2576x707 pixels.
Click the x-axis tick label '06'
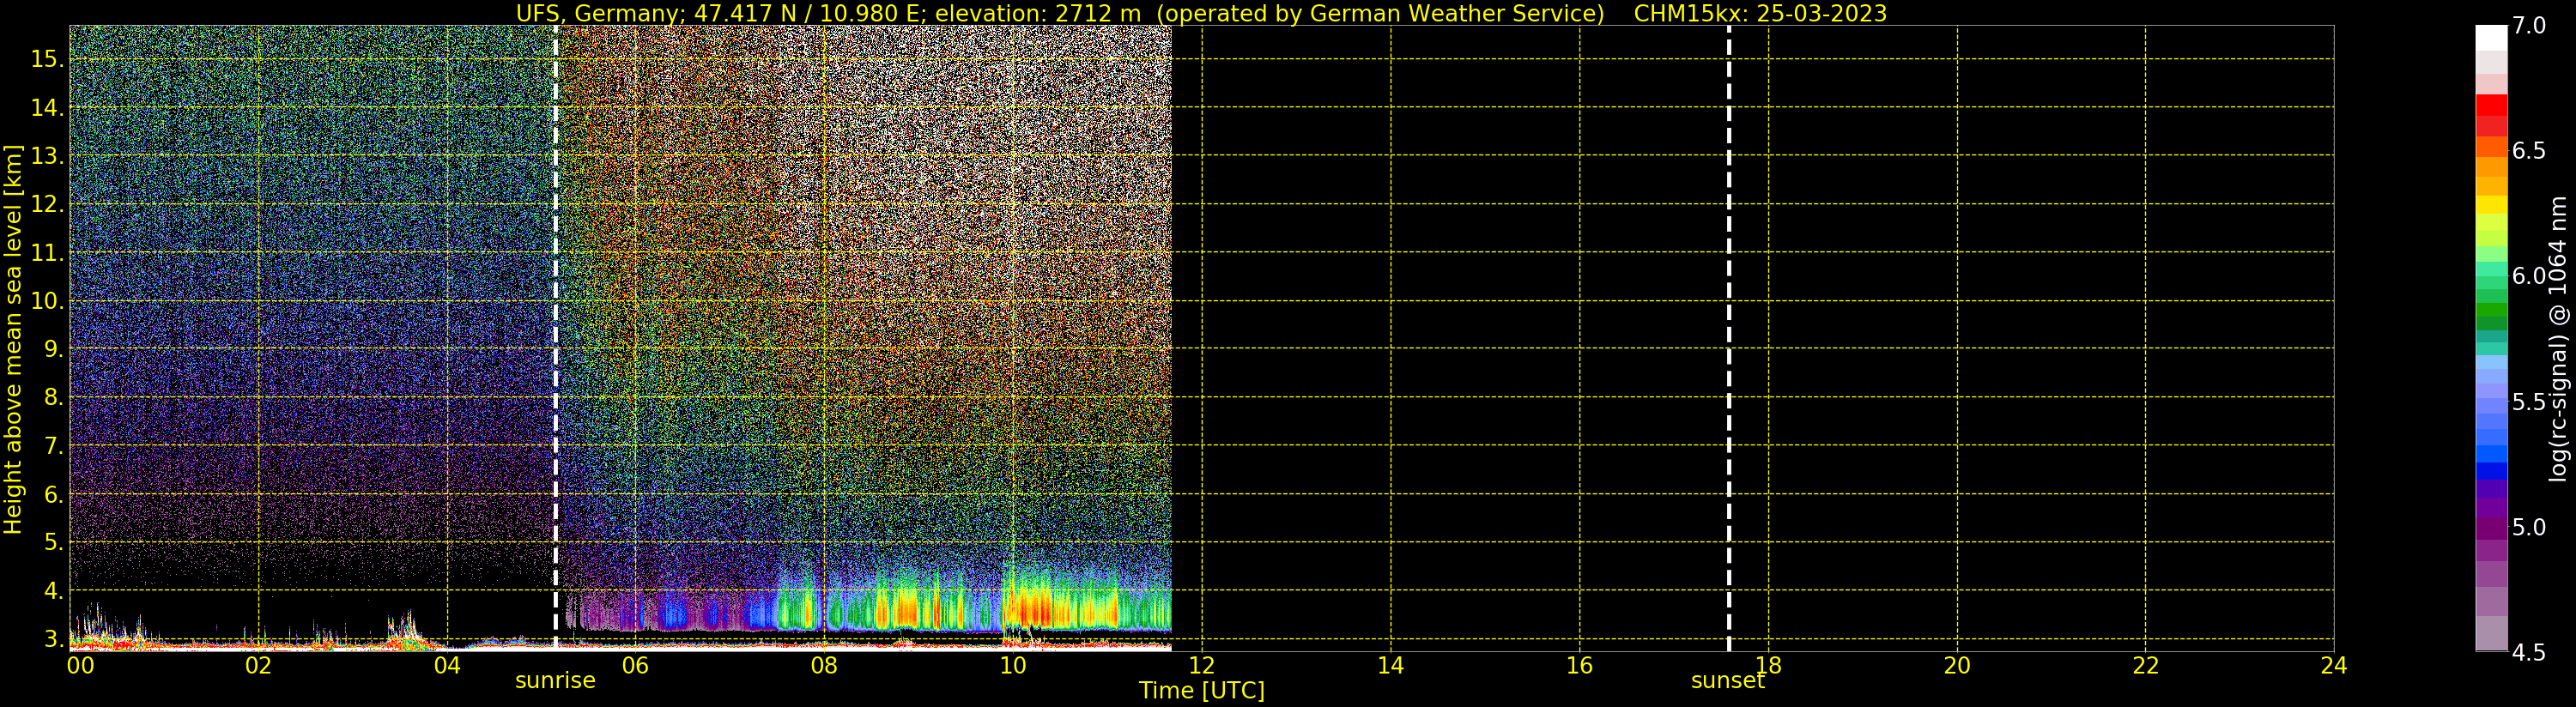pyautogui.click(x=635, y=665)
